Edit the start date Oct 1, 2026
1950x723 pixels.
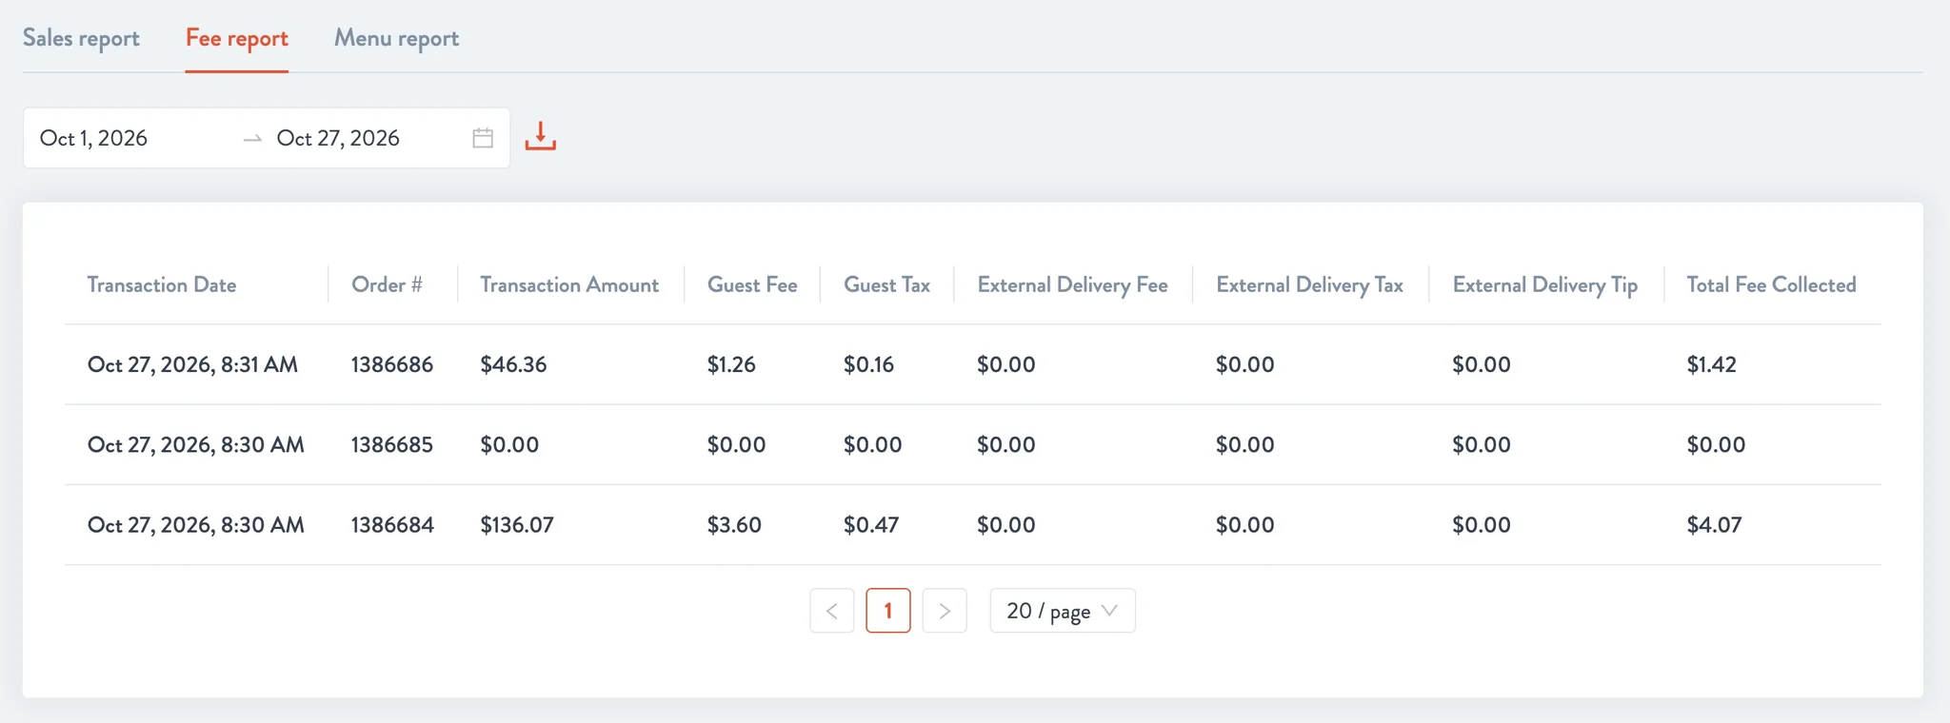coord(93,138)
